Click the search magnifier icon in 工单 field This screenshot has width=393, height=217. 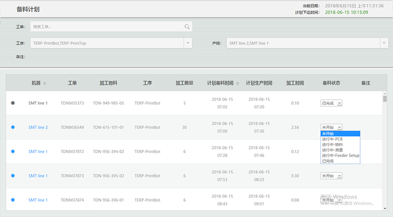[x=187, y=27]
